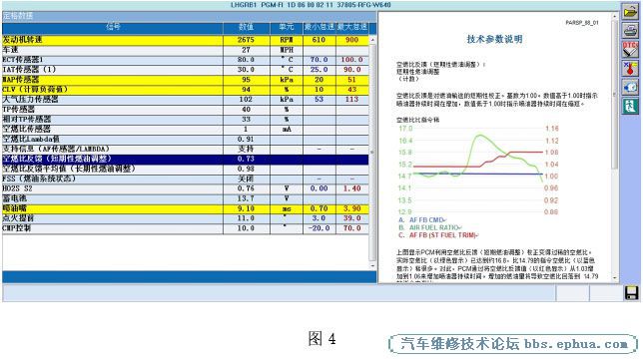The height and width of the screenshot is (359, 643).
Task: Click the printer icon in the sidebar
Action: click(x=630, y=30)
